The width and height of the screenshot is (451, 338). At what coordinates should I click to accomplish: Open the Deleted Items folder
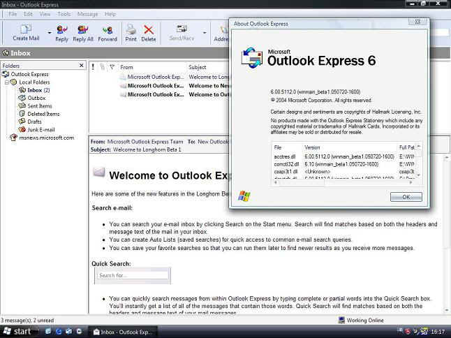(43, 114)
